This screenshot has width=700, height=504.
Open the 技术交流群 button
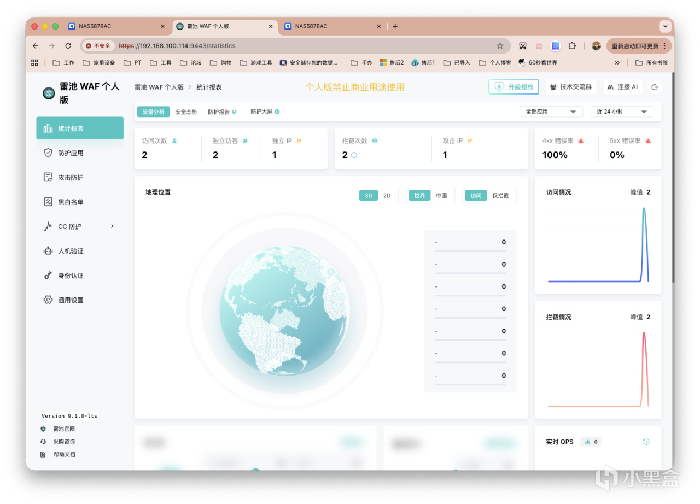pyautogui.click(x=571, y=87)
